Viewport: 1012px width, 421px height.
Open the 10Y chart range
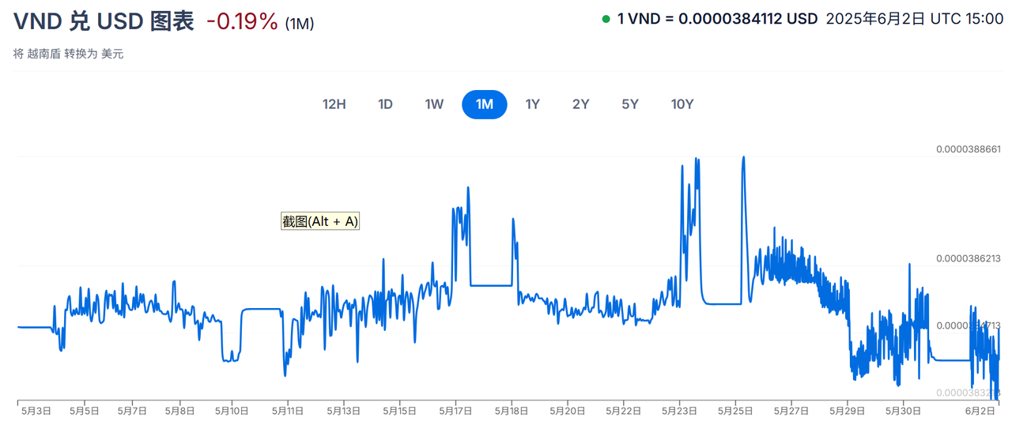(x=682, y=104)
